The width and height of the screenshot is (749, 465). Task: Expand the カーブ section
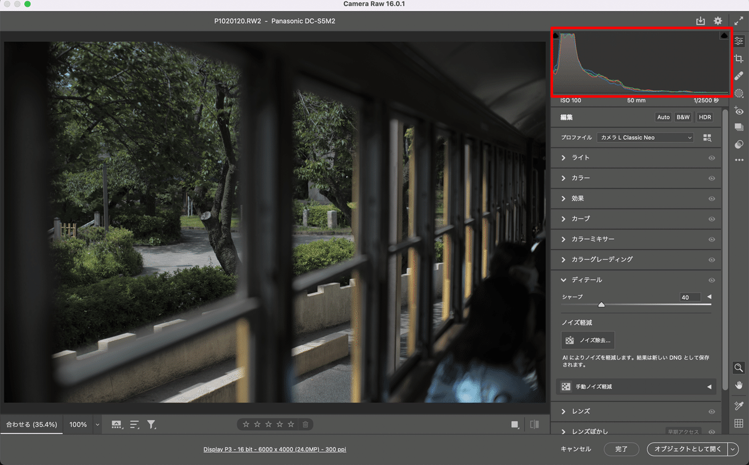coord(581,218)
